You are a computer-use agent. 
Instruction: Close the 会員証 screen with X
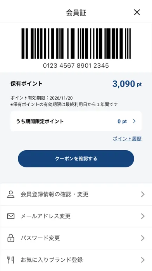tap(137, 12)
